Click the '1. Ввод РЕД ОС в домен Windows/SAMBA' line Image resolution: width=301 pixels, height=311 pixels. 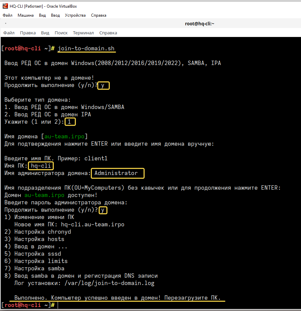(64, 107)
